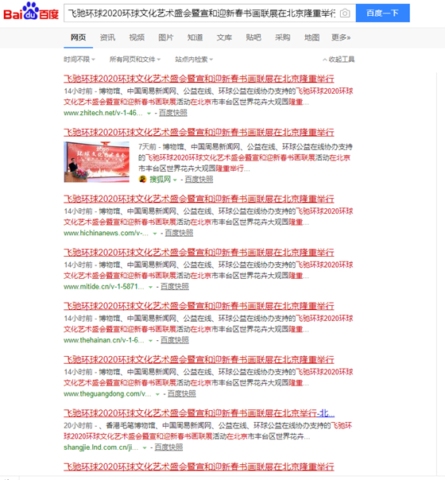Click the 百度一下 search button

click(x=382, y=14)
